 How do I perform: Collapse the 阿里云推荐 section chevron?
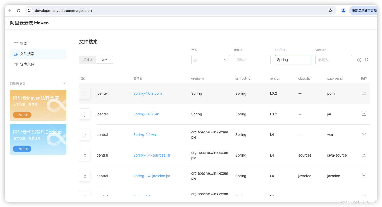(x=64, y=84)
